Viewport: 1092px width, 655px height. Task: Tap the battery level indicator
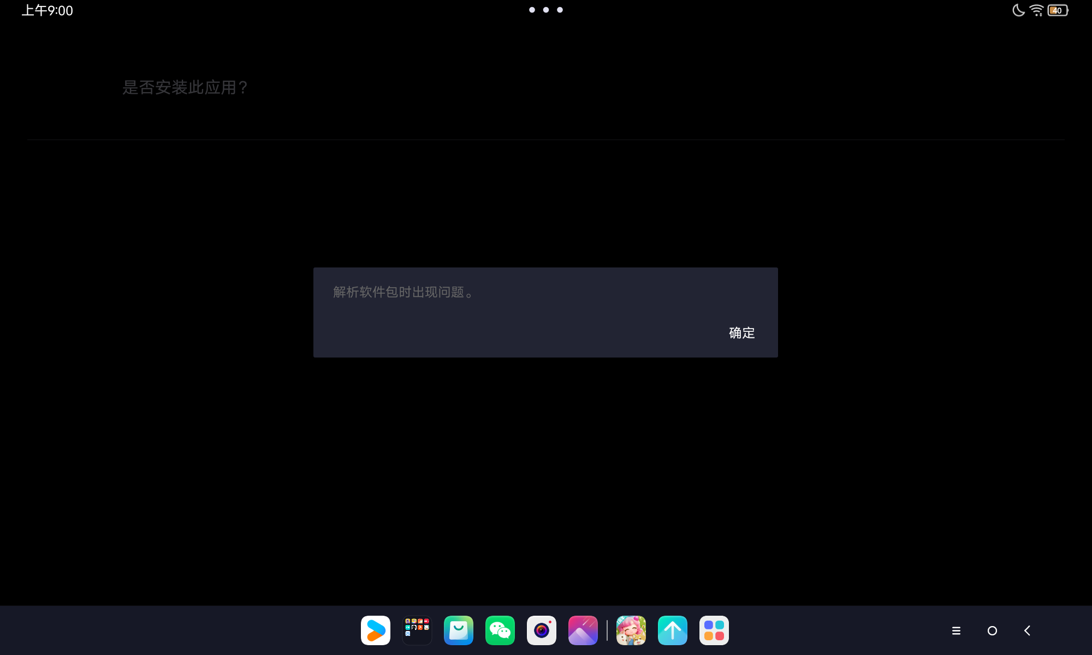tap(1058, 10)
